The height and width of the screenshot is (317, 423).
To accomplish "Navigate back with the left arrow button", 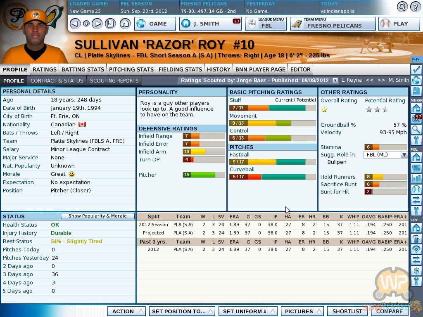I will [75, 24].
